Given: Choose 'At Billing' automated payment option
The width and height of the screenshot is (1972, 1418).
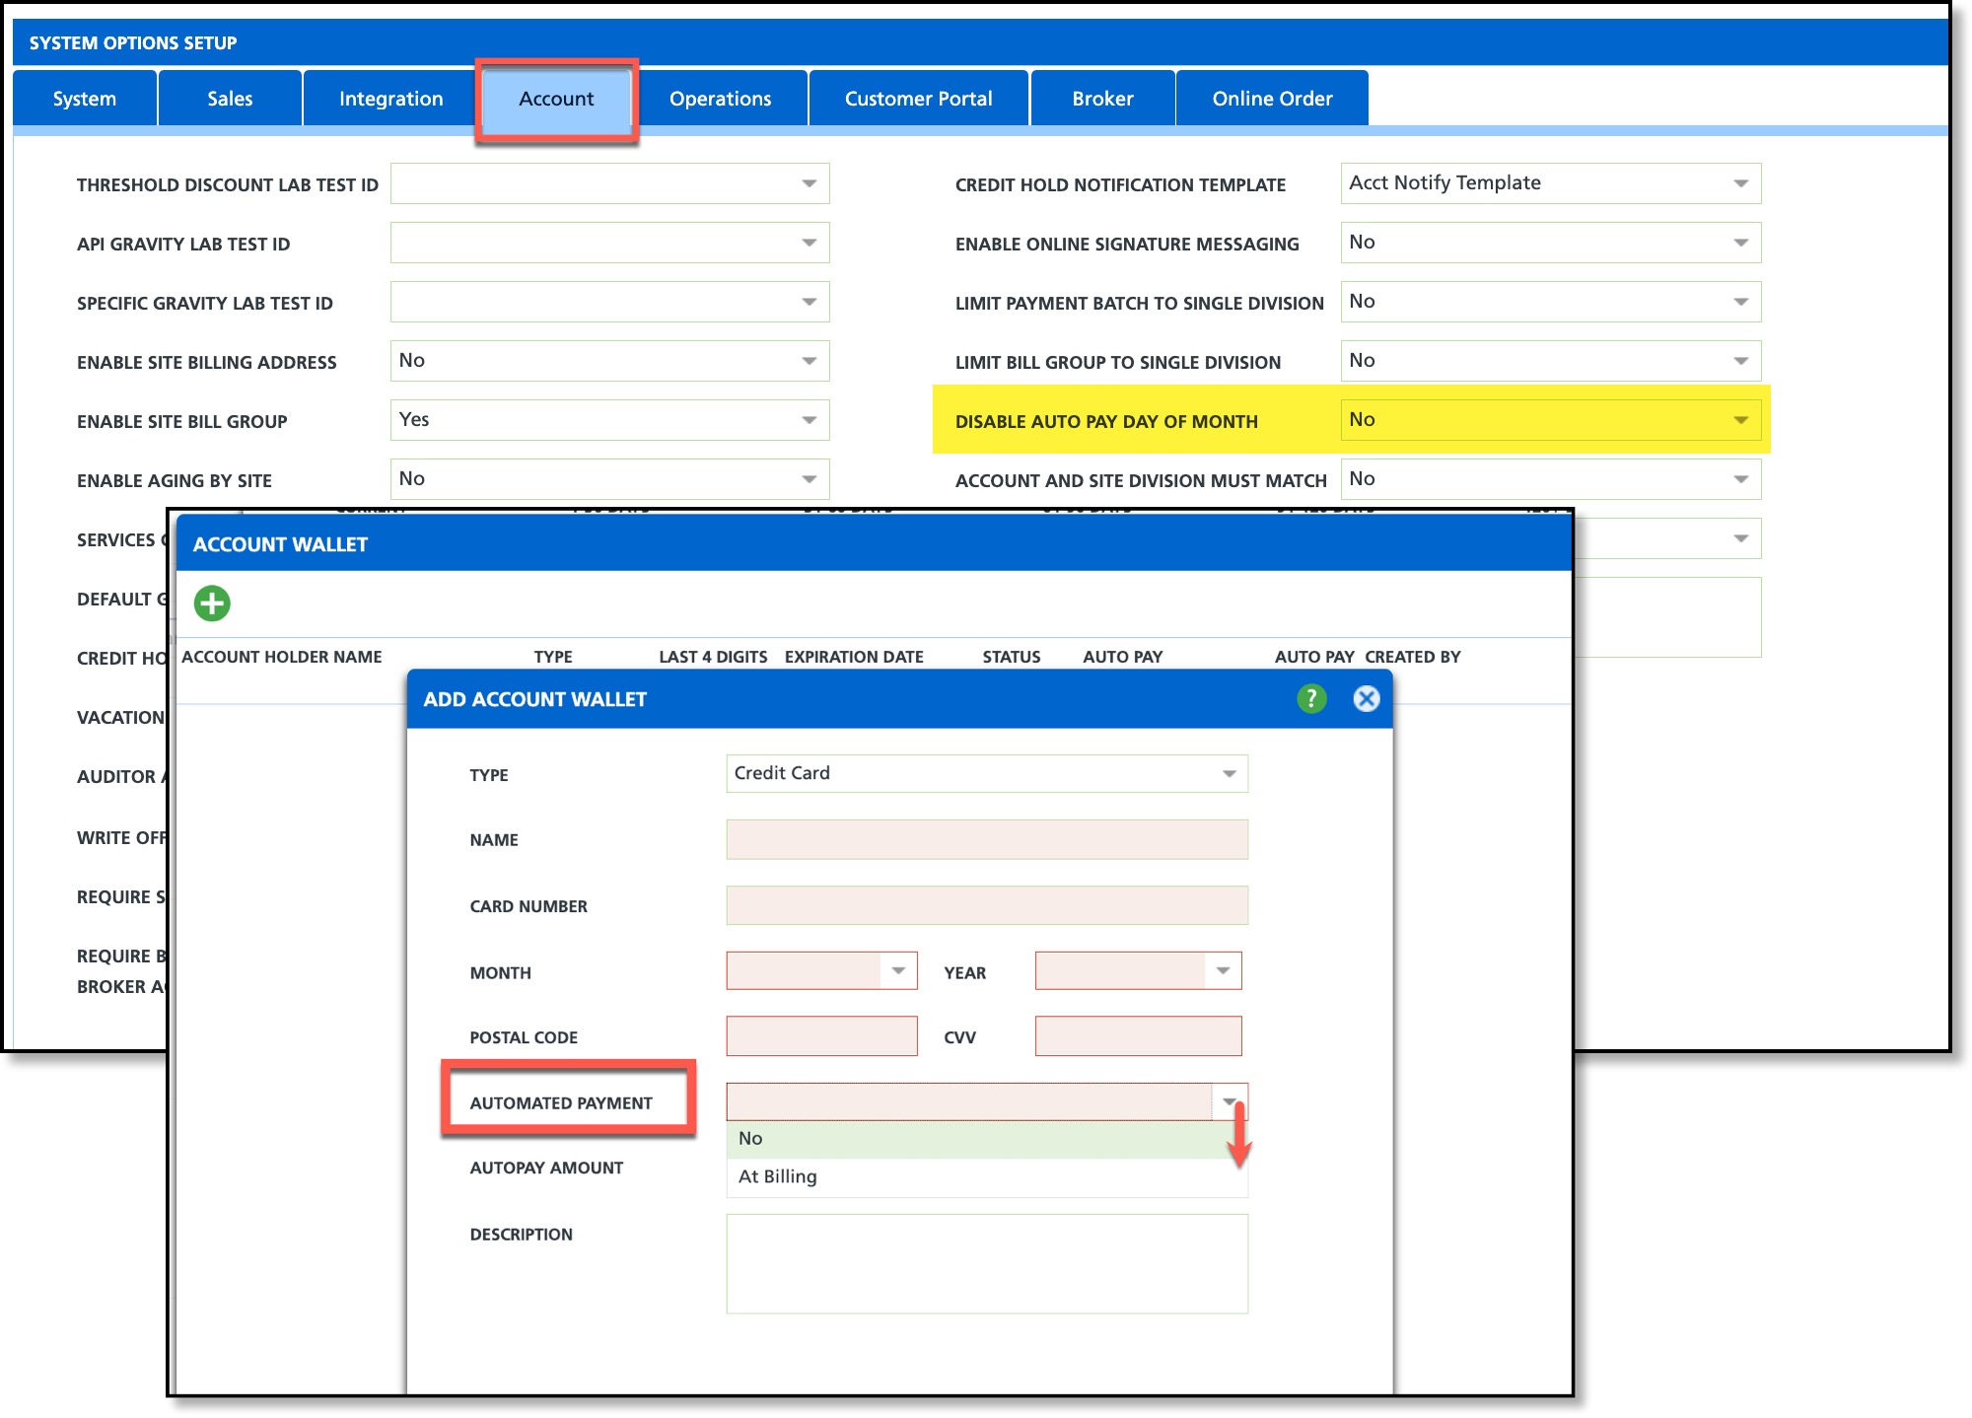Looking at the screenshot, I should [x=778, y=1176].
